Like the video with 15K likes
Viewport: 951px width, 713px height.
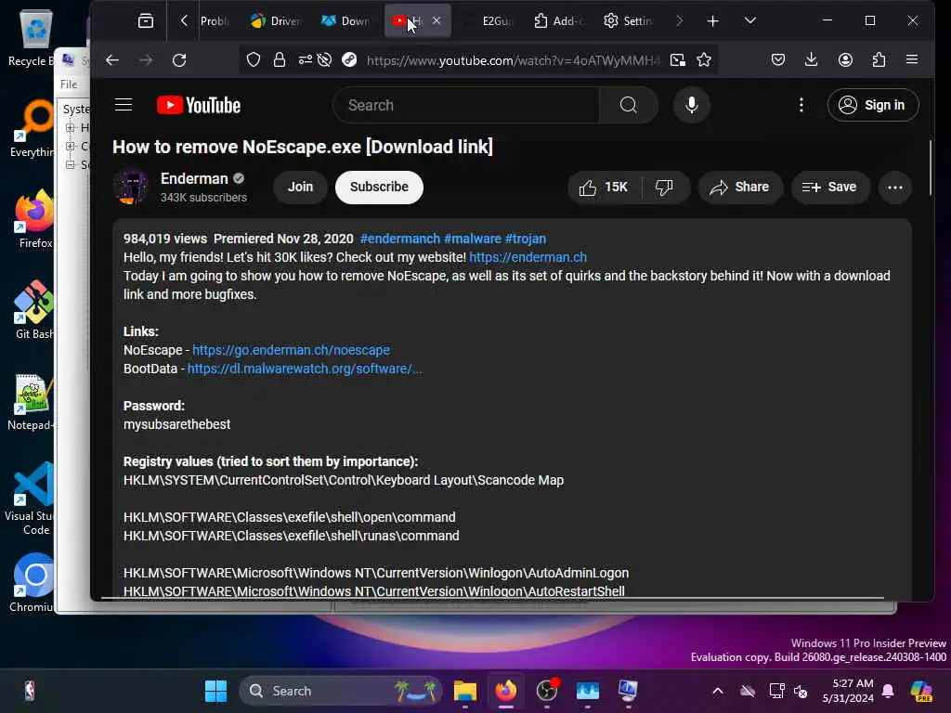604,187
